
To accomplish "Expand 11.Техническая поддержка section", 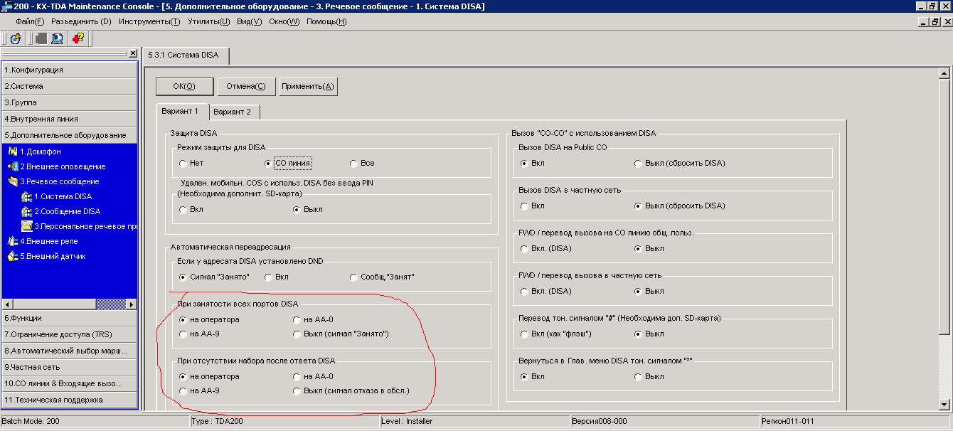I will (69, 400).
